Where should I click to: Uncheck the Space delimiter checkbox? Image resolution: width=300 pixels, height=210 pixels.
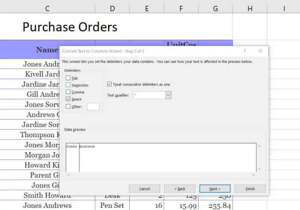click(68, 99)
